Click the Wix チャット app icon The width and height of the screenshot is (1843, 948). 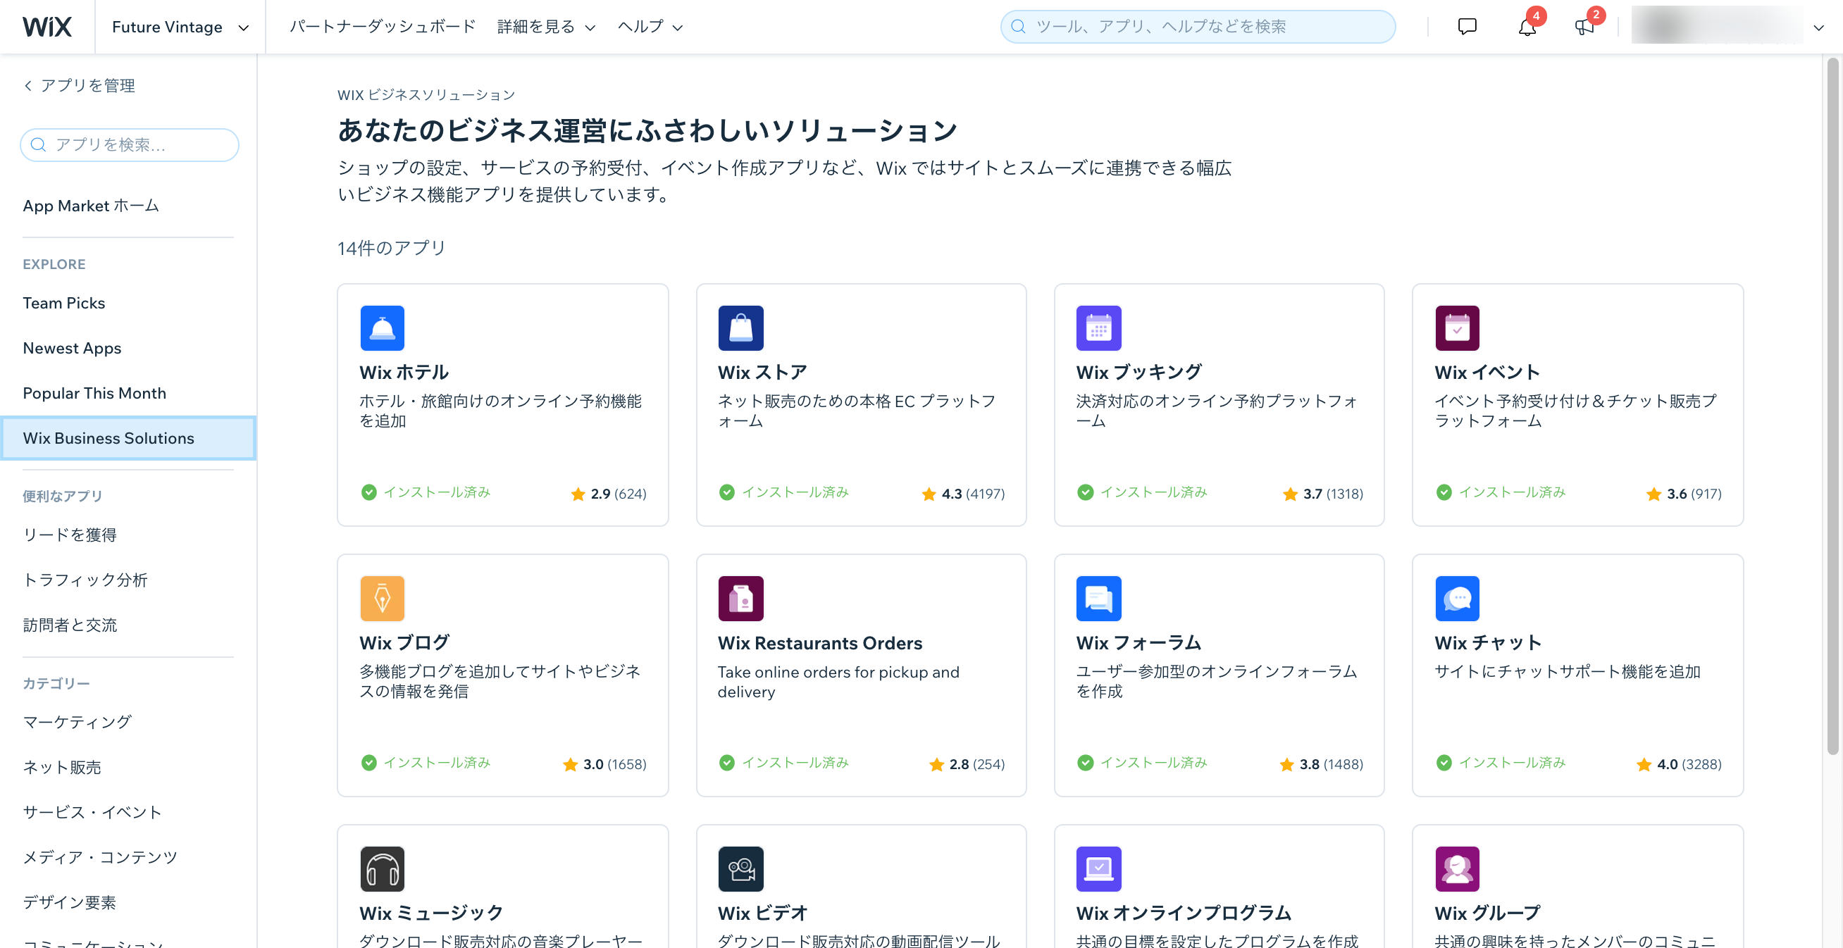(1458, 598)
